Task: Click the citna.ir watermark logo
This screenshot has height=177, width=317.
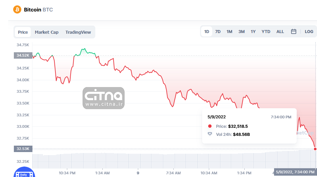Action: click(103, 98)
